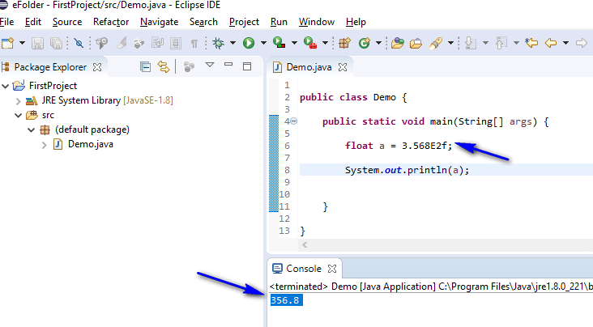Image resolution: width=593 pixels, height=327 pixels.
Task: Click the New Java Class icon
Action: 365,43
